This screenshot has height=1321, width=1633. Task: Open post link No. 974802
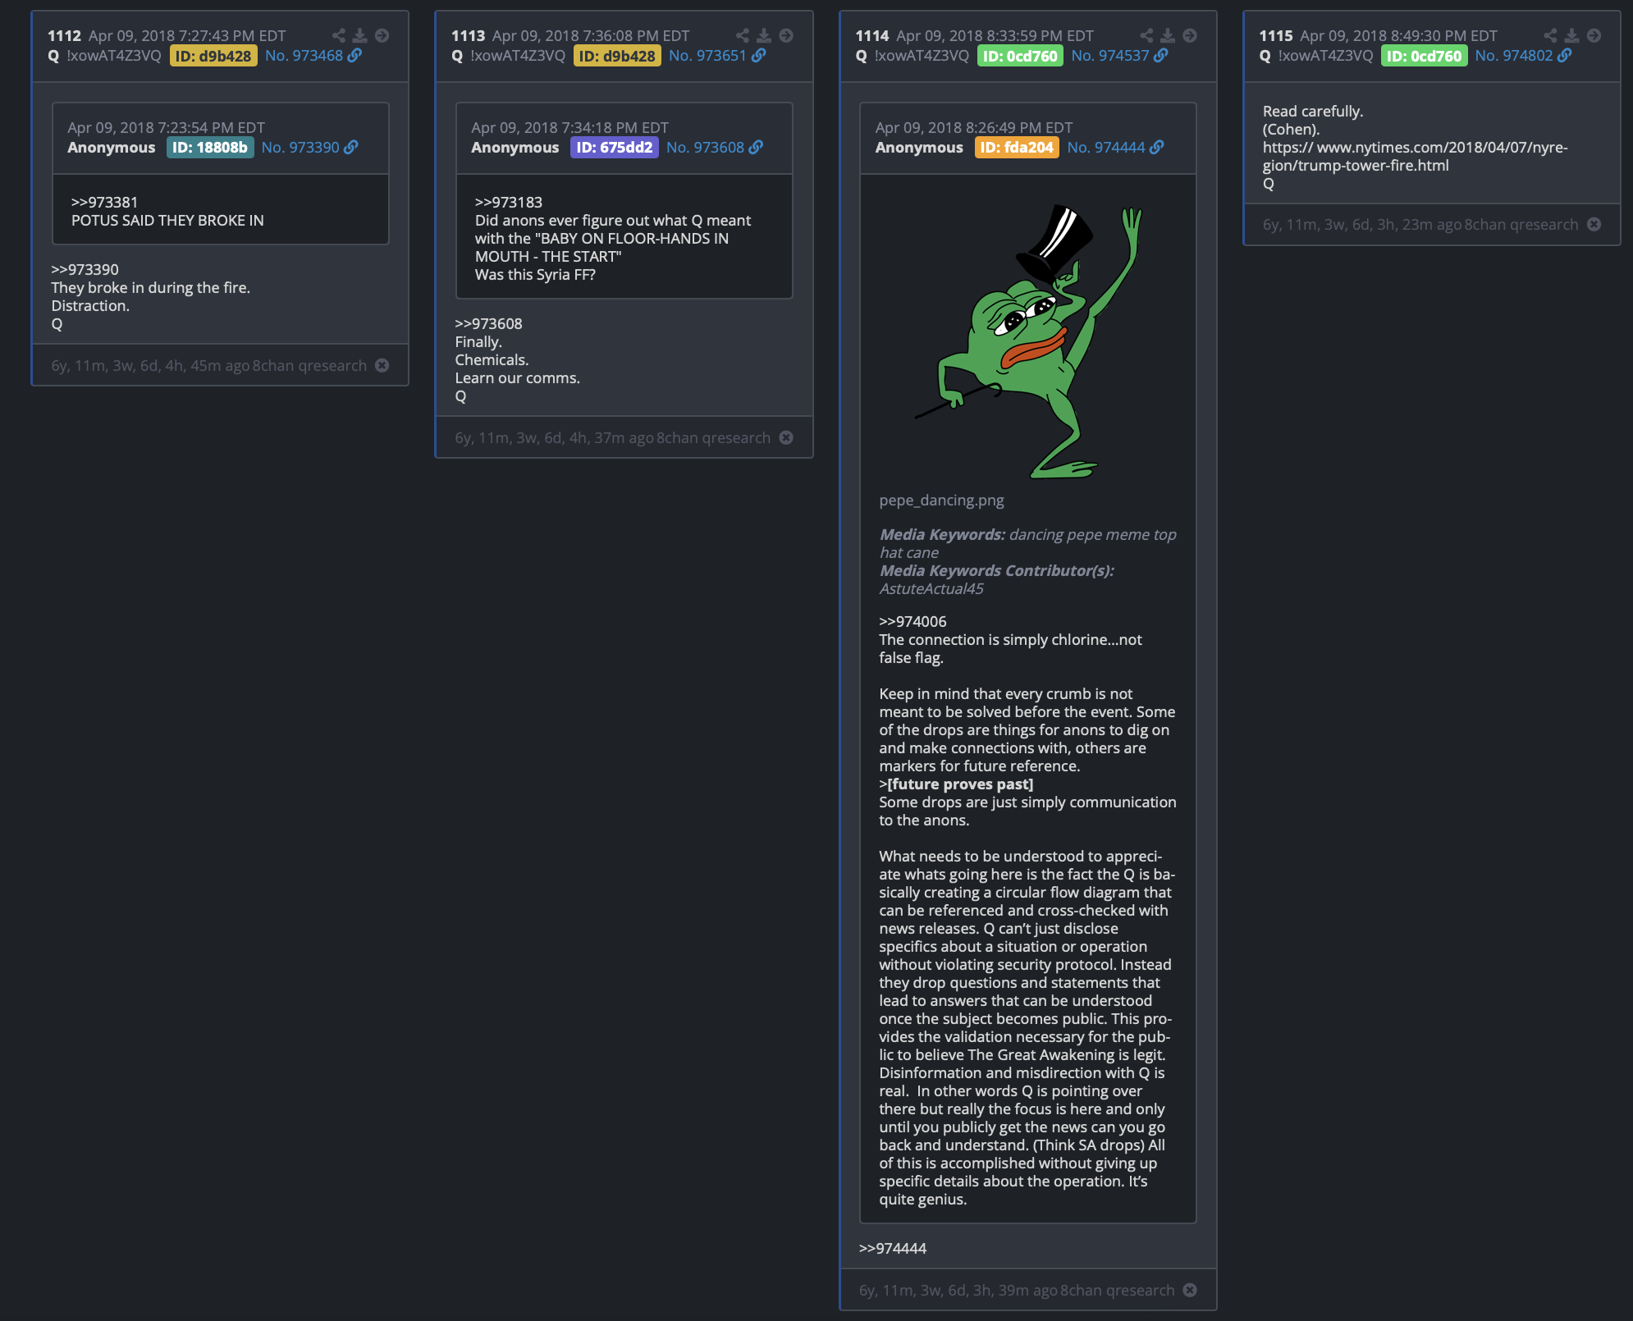point(1514,55)
